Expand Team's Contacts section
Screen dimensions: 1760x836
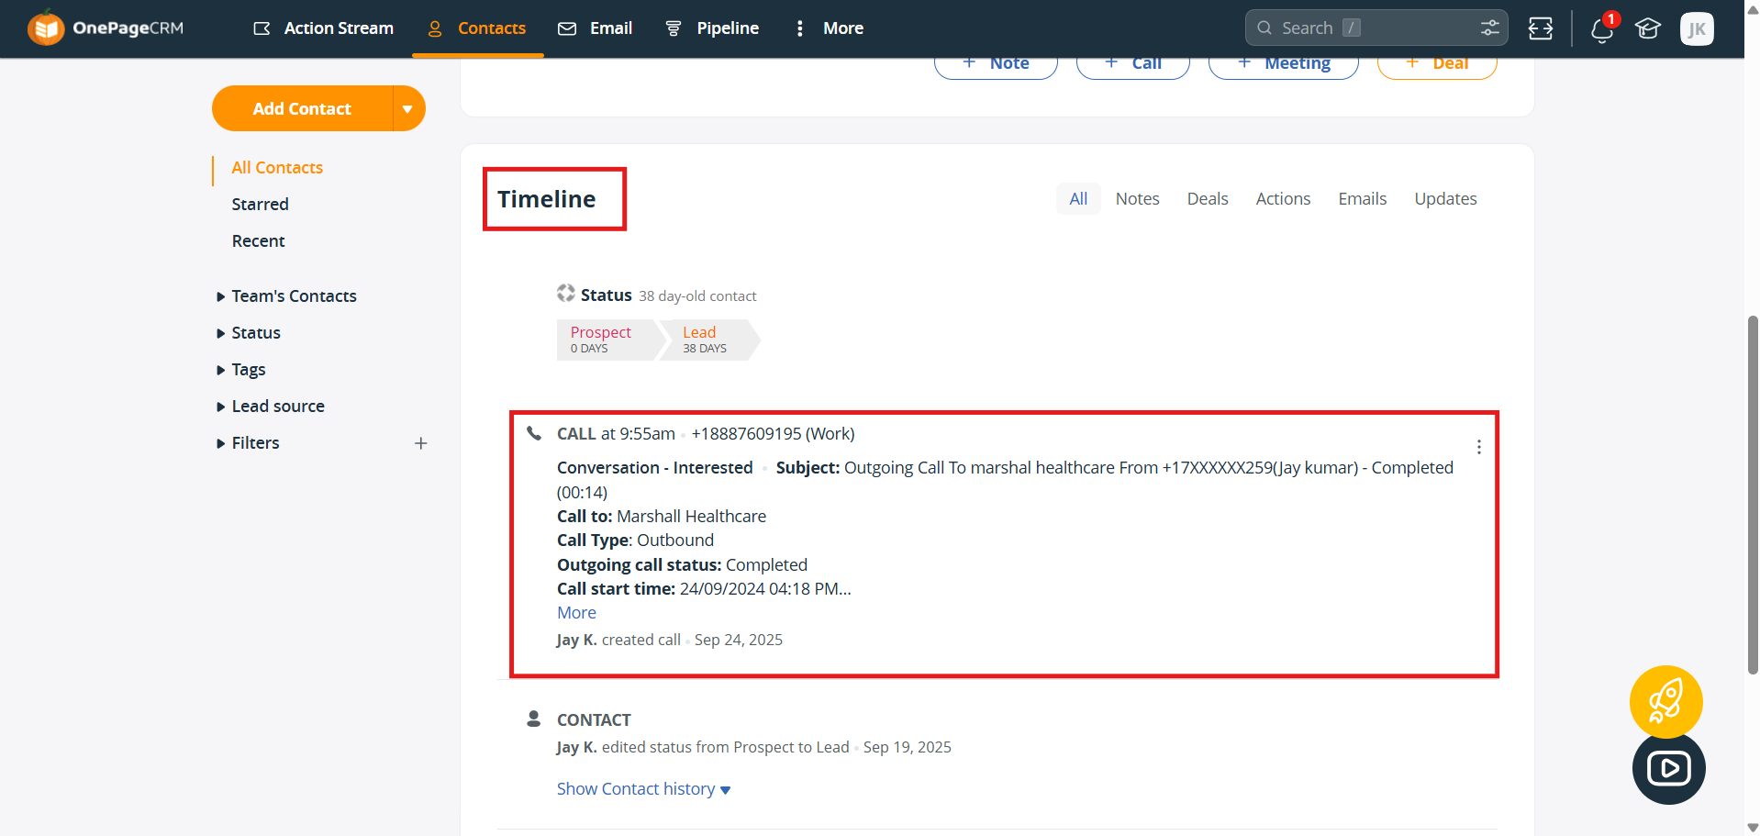click(286, 296)
